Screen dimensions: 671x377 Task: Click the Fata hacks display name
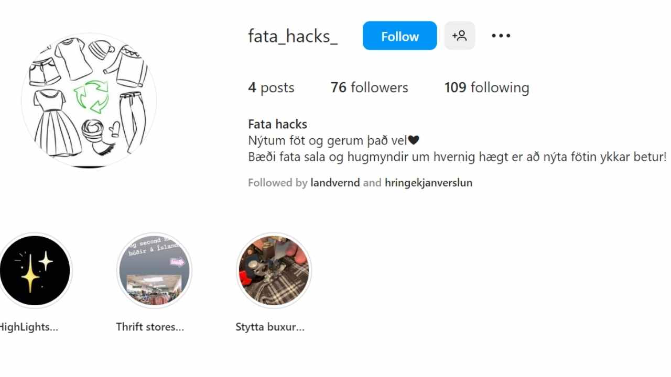pyautogui.click(x=277, y=124)
